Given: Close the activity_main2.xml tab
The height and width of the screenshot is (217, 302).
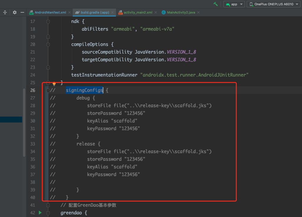Looking at the screenshot, I should tap(156, 12).
